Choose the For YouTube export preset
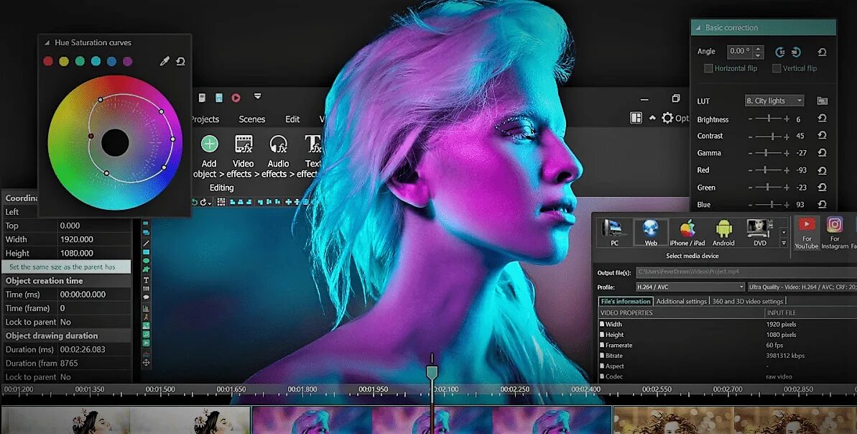The width and height of the screenshot is (857, 434). tap(807, 234)
